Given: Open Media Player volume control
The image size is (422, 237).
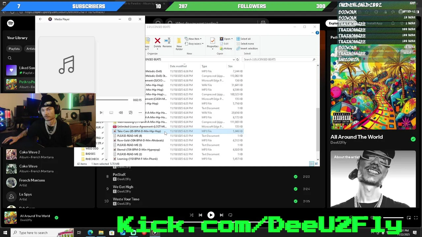Looking at the screenshot, I should (121, 113).
